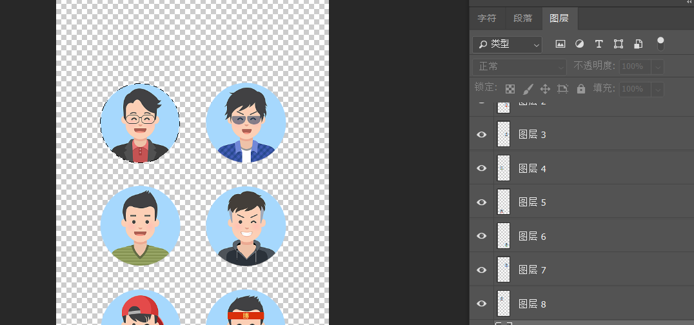Screen dimensions: 694x325
Task: Click the avatar wearing green striped sweater
Action: tap(140, 226)
